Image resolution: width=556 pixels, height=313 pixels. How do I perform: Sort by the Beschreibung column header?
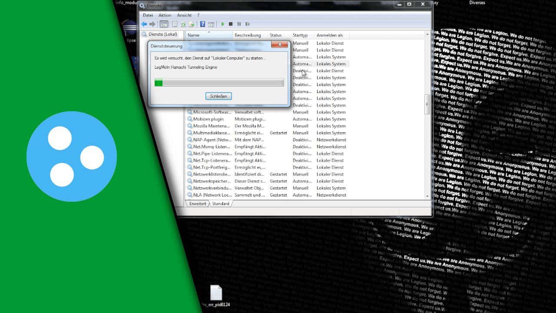coord(250,35)
